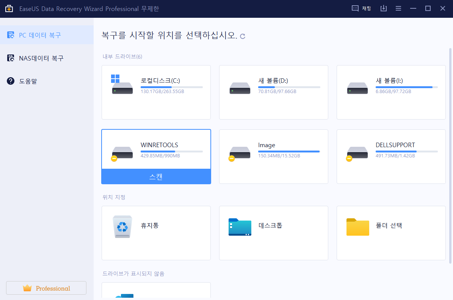
Task: Click the 새 볼륨(D:) usage bar
Action: [289, 87]
